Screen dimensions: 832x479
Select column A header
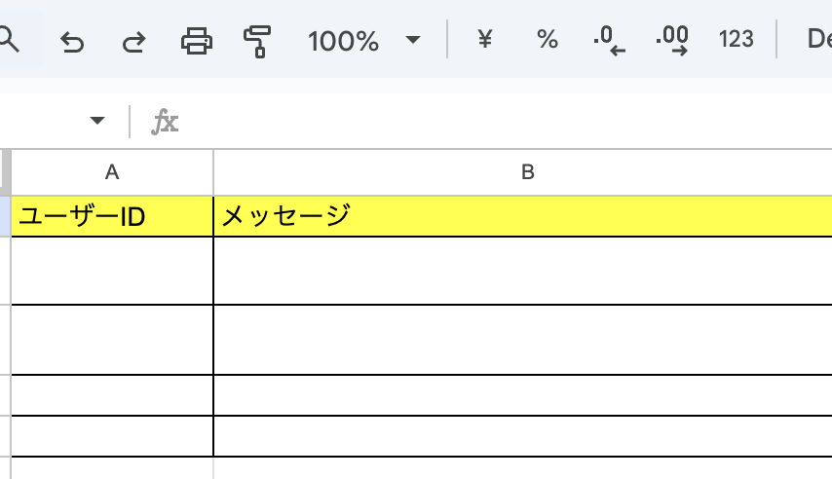112,172
